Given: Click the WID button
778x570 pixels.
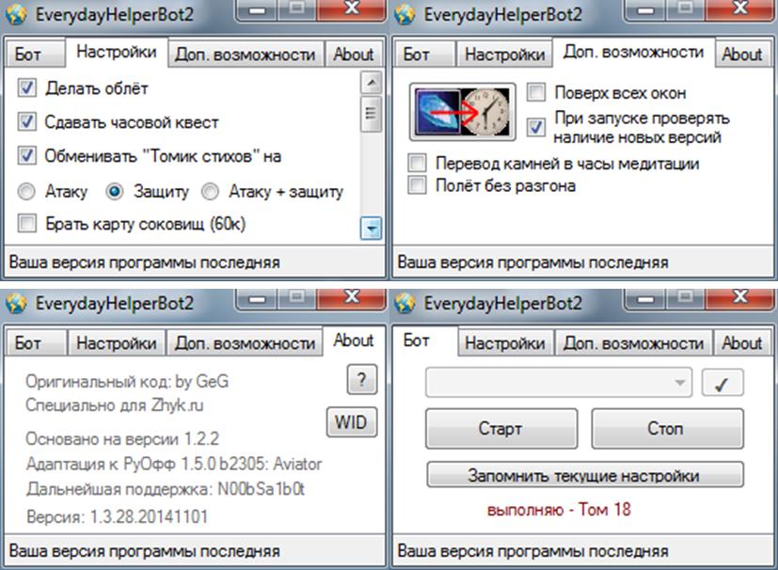Looking at the screenshot, I should 351,422.
